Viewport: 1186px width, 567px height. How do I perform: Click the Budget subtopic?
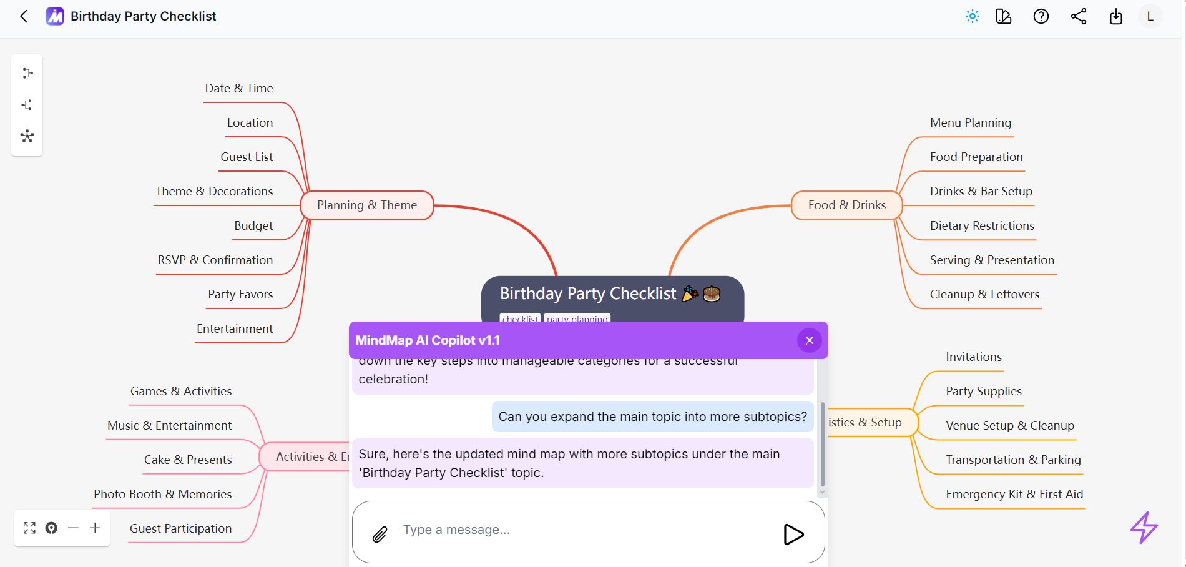click(253, 226)
